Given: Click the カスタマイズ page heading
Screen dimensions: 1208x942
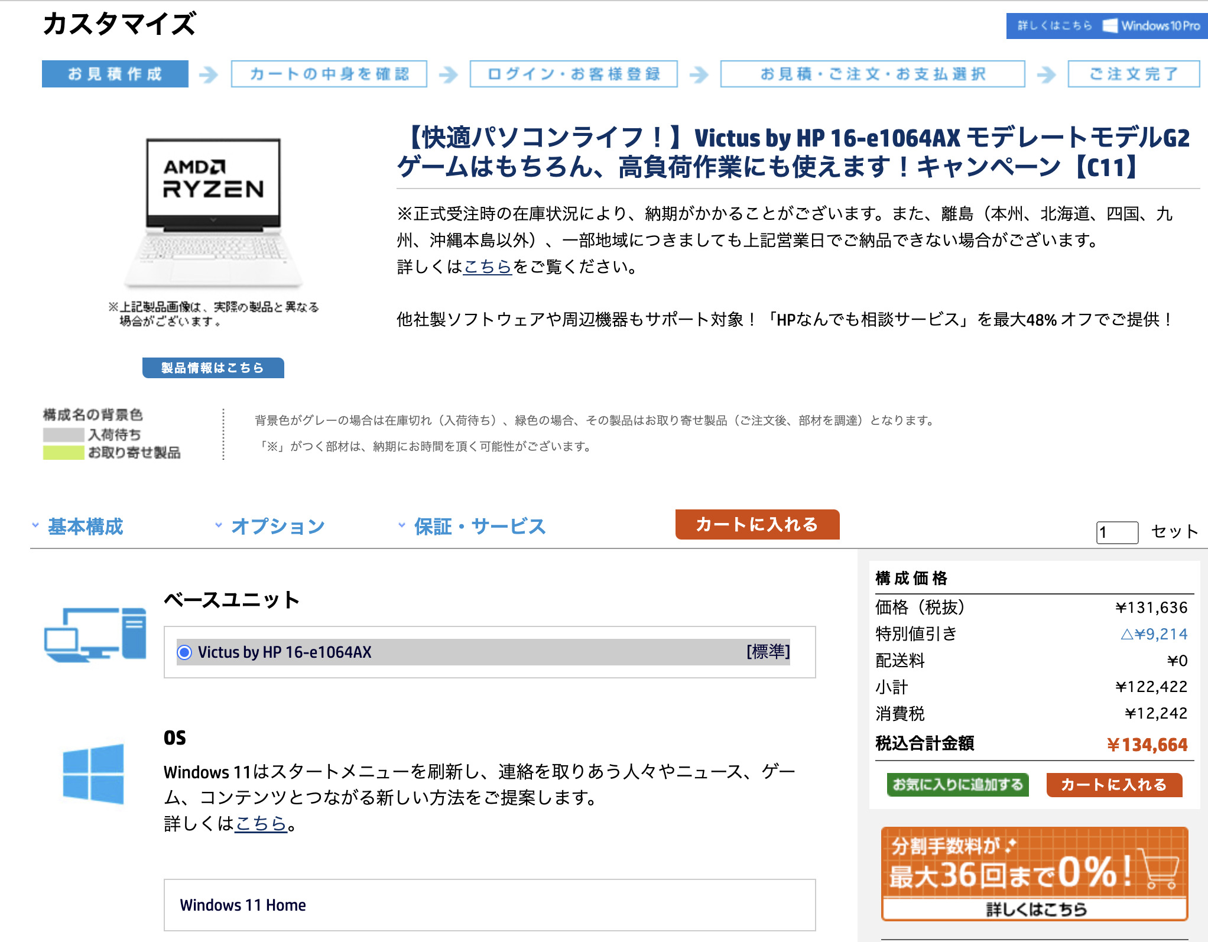Looking at the screenshot, I should click(119, 24).
